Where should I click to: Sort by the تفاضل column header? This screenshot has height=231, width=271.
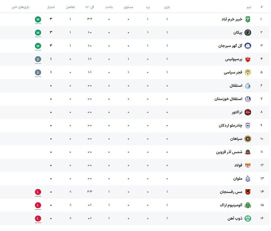coord(70,7)
